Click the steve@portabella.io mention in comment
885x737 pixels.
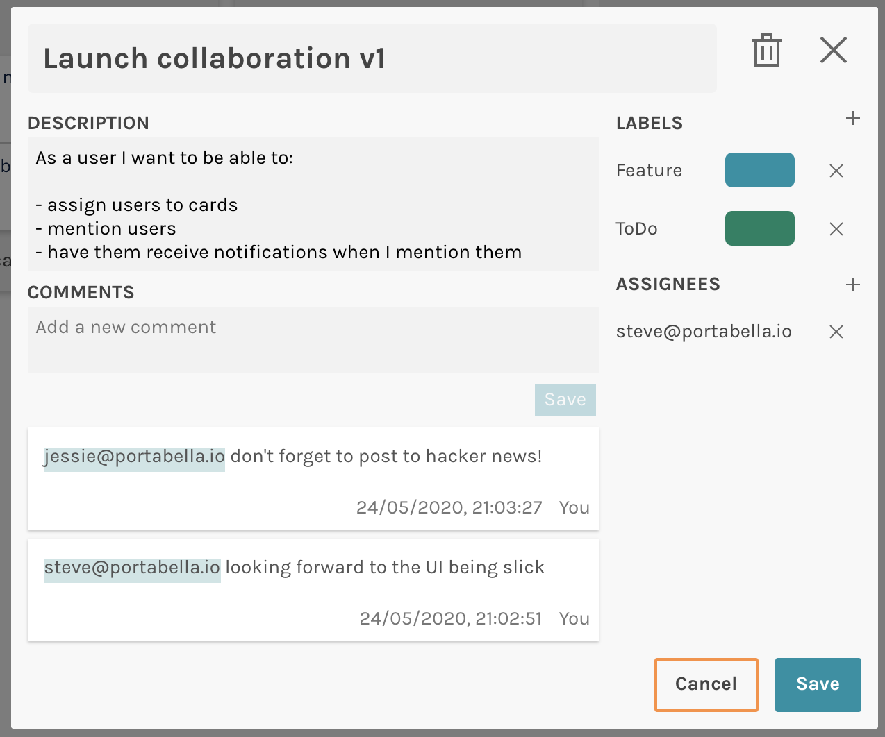pyautogui.click(x=132, y=568)
